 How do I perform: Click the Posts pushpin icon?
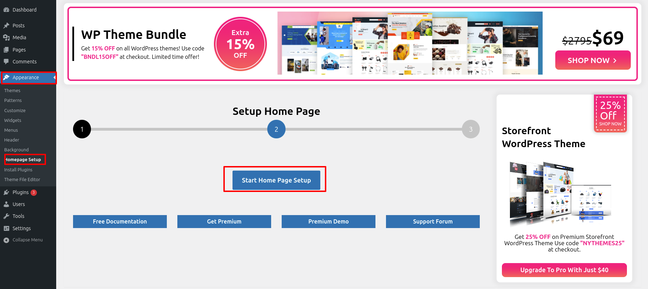pos(6,26)
